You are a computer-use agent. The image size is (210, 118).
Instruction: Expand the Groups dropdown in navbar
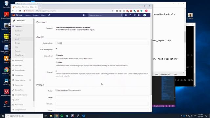click(36, 15)
